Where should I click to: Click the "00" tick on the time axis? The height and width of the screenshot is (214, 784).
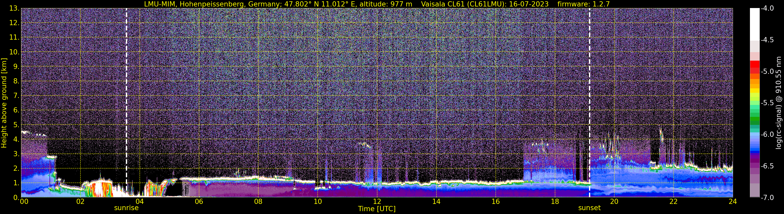click(24, 202)
